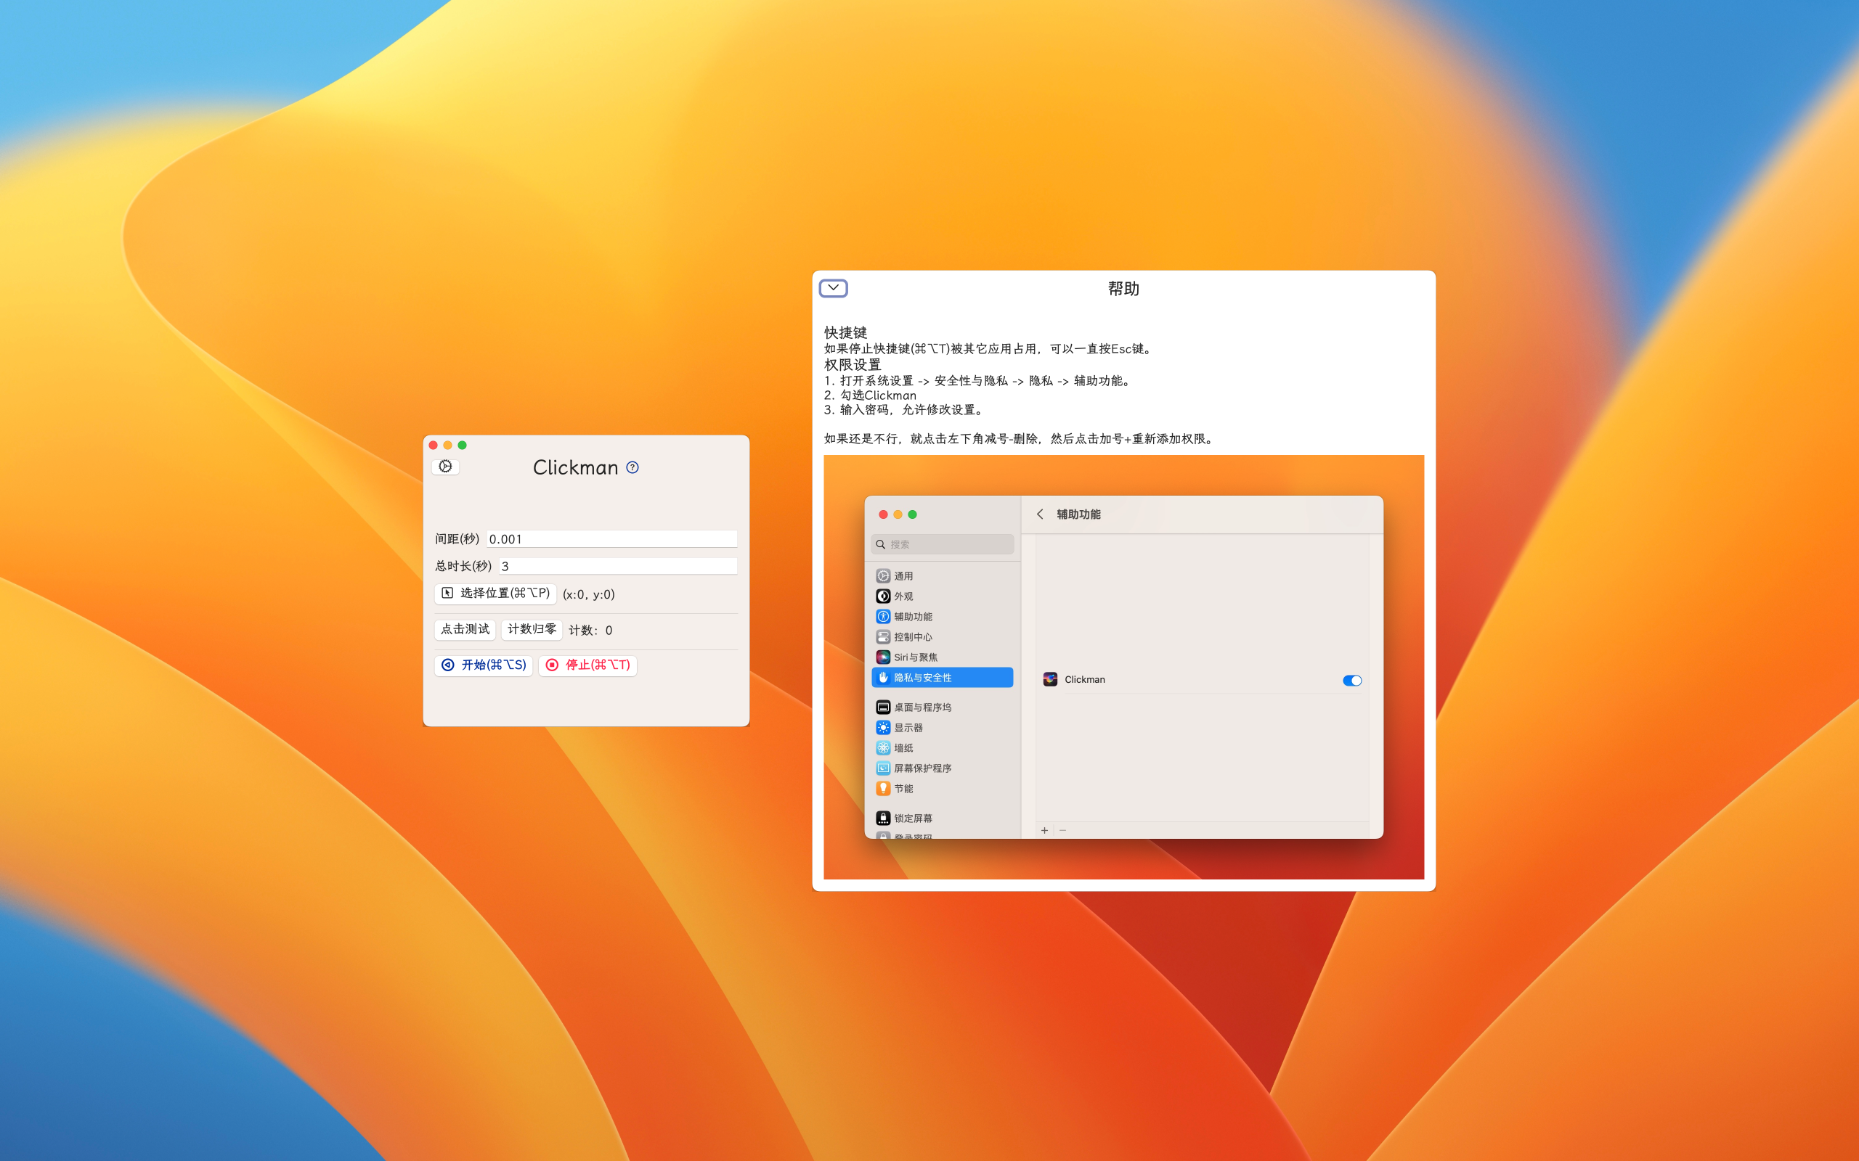Image resolution: width=1859 pixels, height=1161 pixels.
Task: Close the Clickman window with red button
Action: (434, 446)
